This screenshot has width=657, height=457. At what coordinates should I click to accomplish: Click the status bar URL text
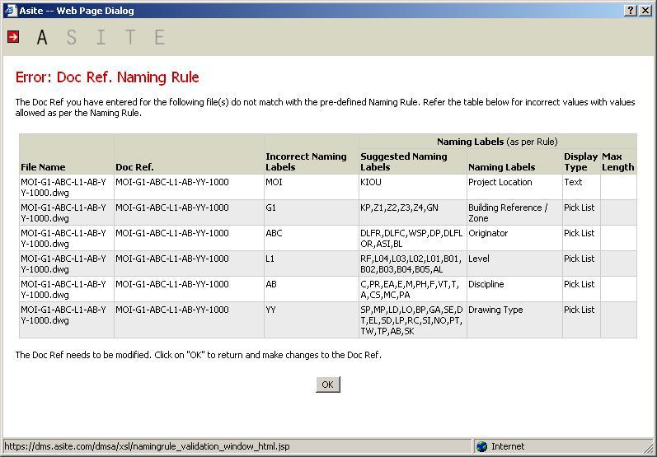[x=147, y=446]
